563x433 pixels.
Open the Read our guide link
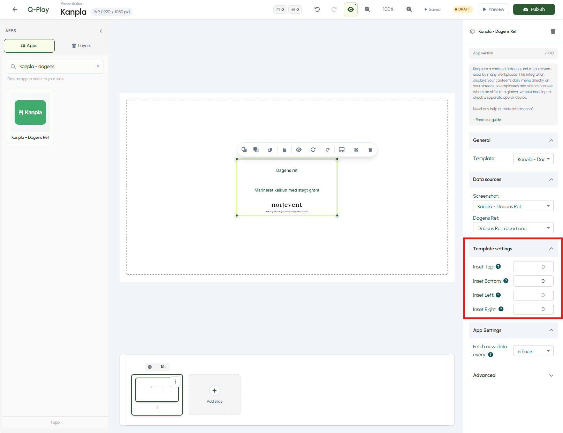click(488, 120)
